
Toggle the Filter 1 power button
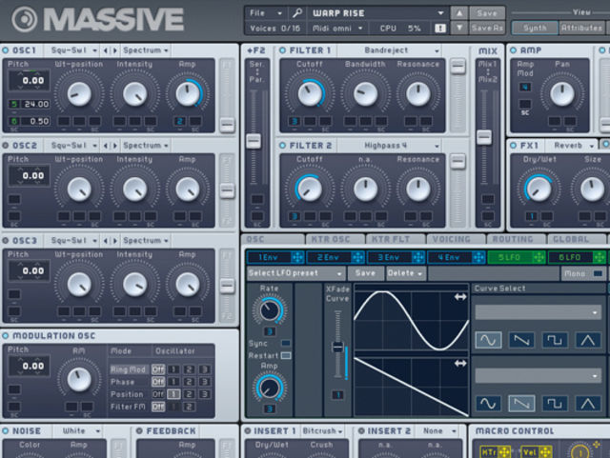coord(283,50)
